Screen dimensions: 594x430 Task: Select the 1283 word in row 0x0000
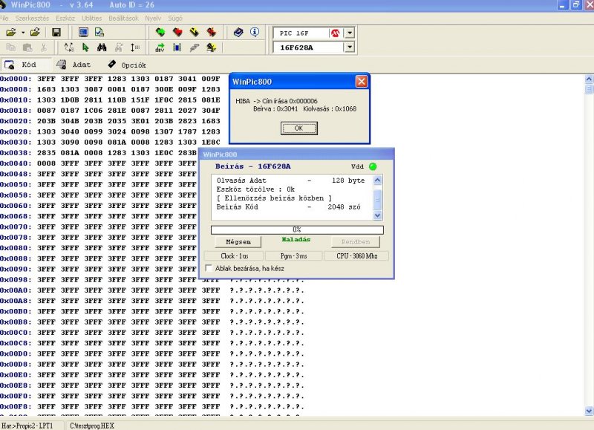tap(117, 79)
